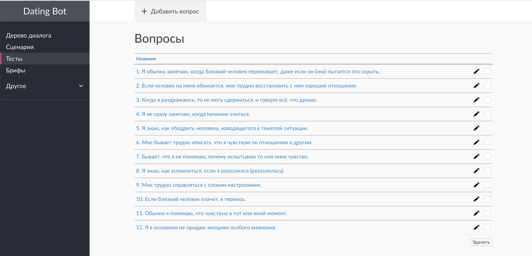
Task: Open question 11 Обычно я понимаю
Action: point(211,213)
